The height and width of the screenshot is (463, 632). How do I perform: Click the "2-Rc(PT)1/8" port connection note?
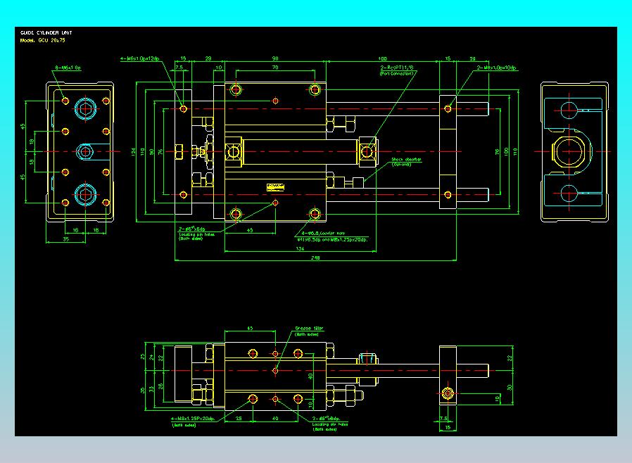[397, 68]
